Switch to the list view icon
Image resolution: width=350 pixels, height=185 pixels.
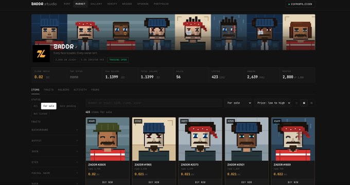tap(311, 103)
